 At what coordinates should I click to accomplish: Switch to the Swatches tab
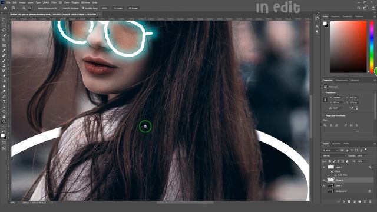335,16
